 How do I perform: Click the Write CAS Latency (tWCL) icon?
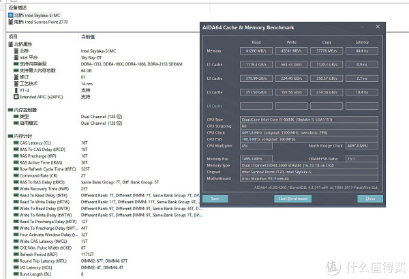point(16,241)
